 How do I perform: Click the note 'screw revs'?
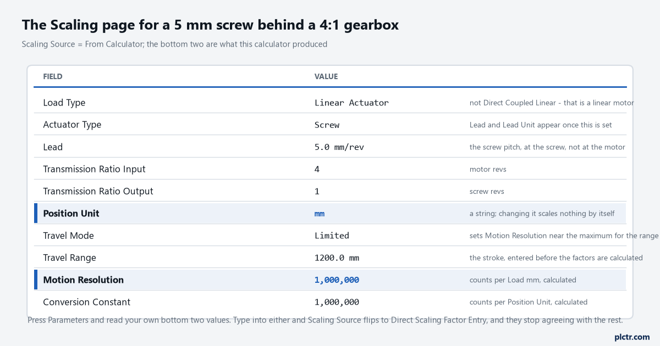487,191
